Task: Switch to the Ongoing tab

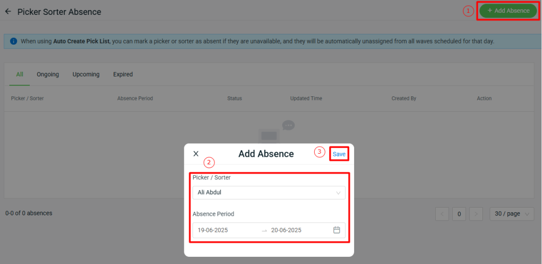Action: 48,74
